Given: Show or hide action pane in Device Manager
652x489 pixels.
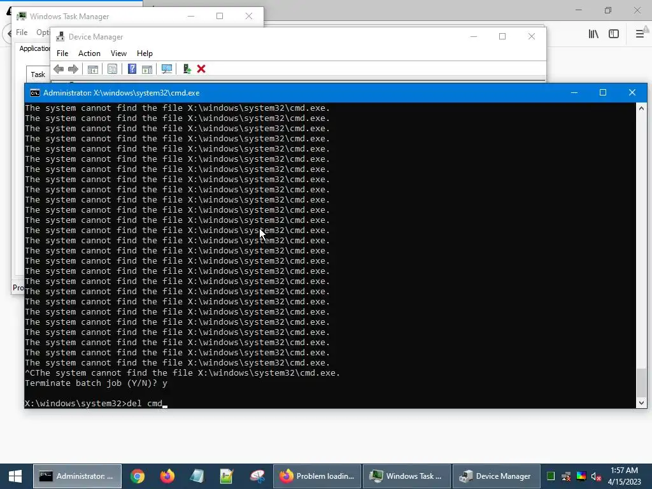Looking at the screenshot, I should click(x=147, y=69).
